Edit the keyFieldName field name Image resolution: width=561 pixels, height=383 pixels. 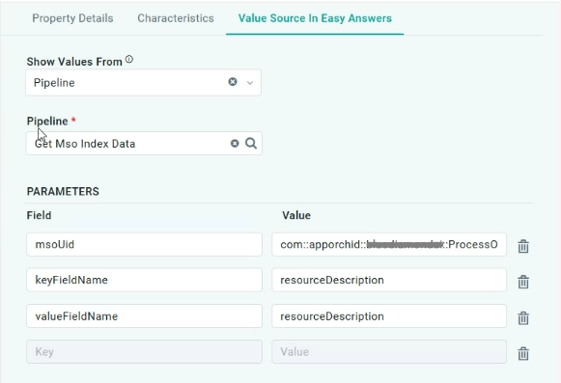[144, 280]
